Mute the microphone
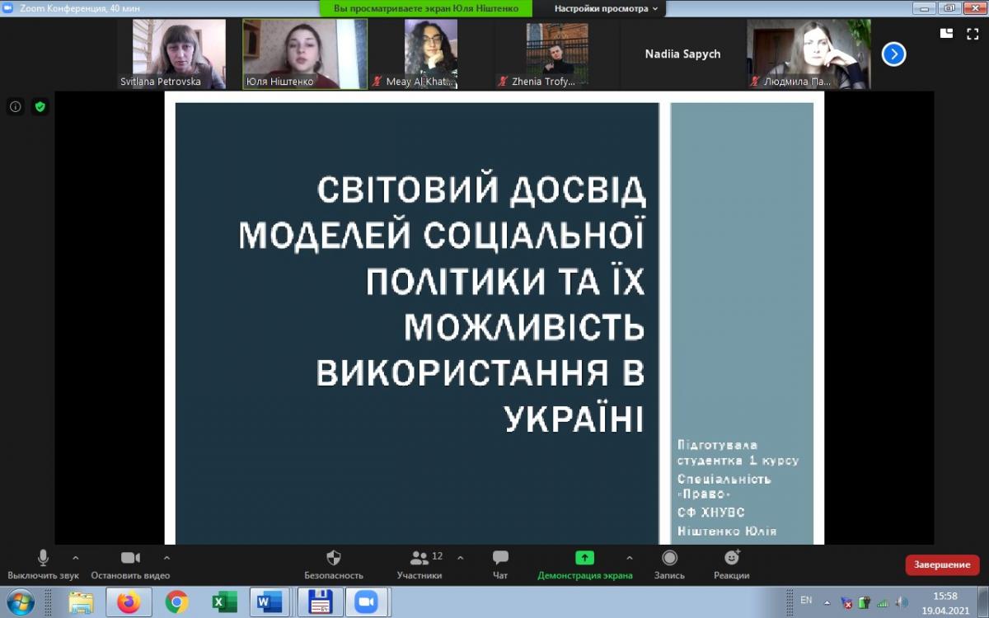This screenshot has width=989, height=618. coord(43,558)
